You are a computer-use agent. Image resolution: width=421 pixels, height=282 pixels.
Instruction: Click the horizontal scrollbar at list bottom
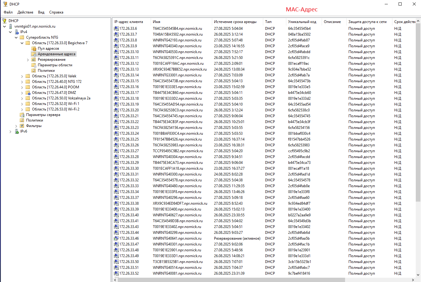(x=231, y=280)
